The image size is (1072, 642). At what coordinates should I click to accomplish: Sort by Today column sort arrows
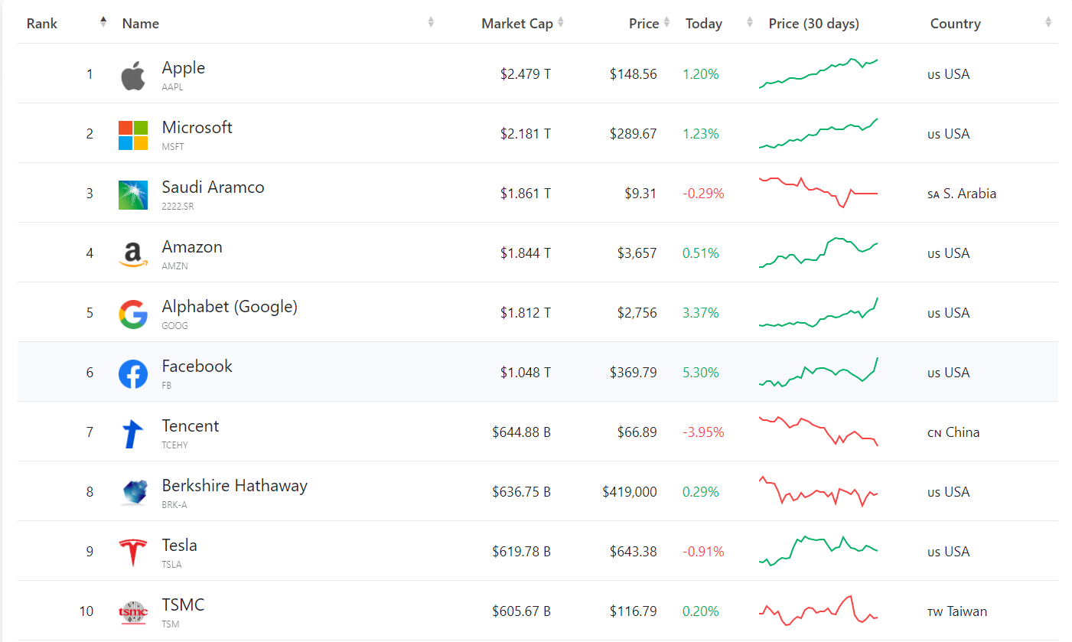click(750, 22)
